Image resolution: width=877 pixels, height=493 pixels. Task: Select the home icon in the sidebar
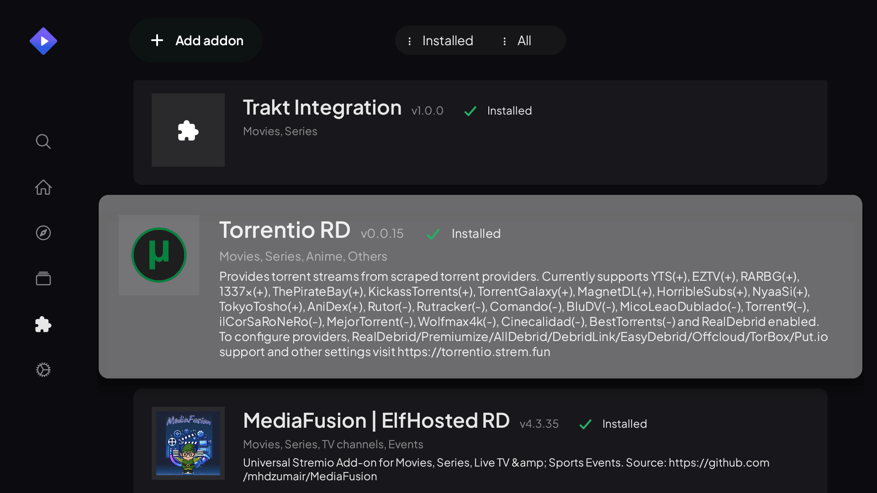point(43,187)
